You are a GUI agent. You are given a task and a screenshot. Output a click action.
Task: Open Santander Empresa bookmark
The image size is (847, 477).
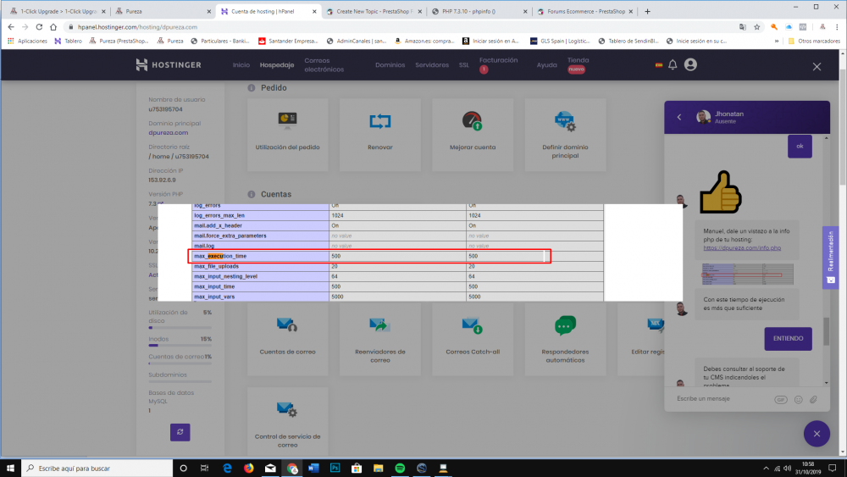click(289, 41)
